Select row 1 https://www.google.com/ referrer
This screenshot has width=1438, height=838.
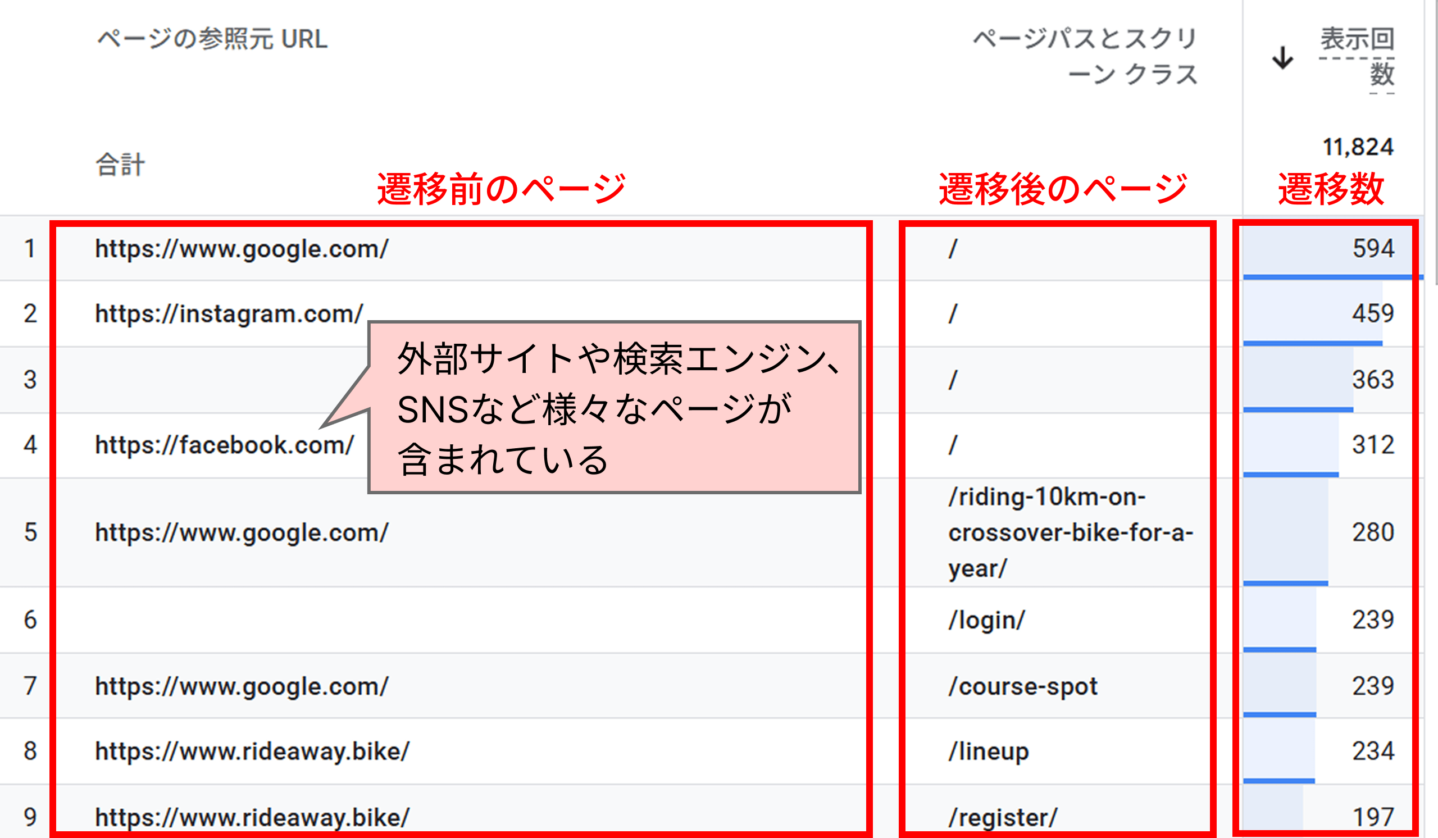(242, 249)
